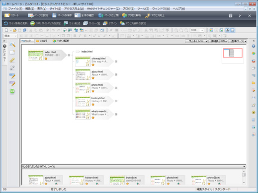This screenshot has width=258, height=193.
Task: Open the デザイン toolbar item
Action: [110, 23]
